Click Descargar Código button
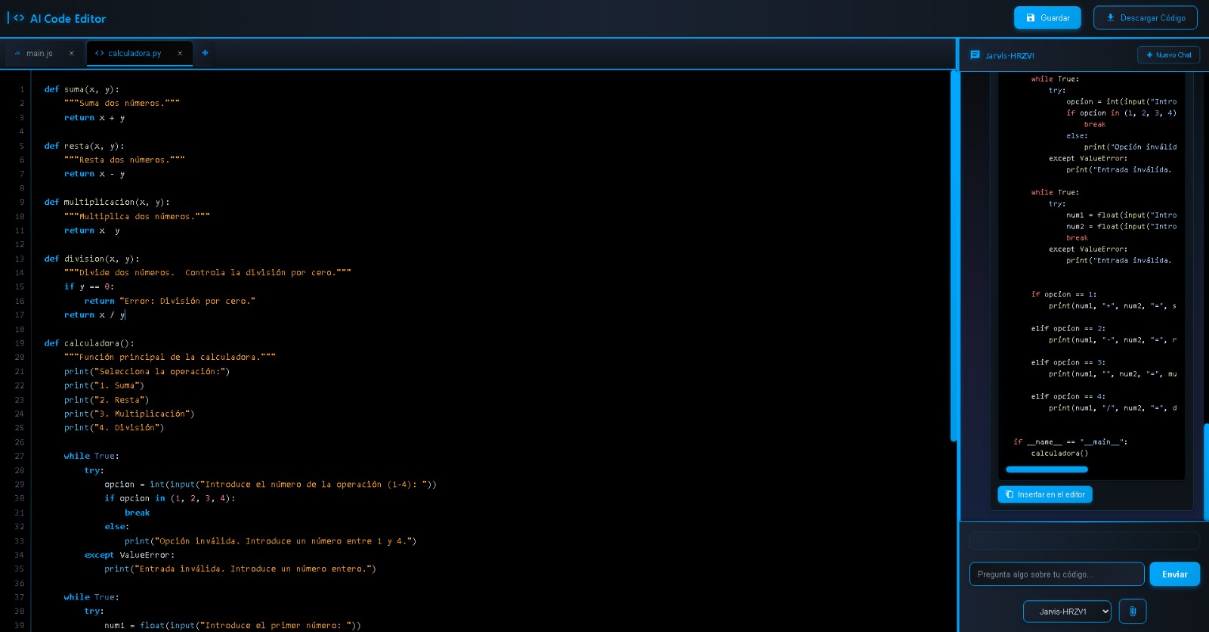This screenshot has width=1209, height=632. (1145, 18)
